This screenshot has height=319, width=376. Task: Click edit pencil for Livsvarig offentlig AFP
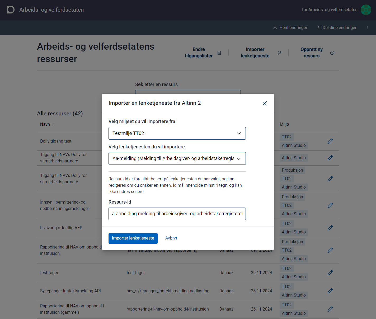click(330, 228)
